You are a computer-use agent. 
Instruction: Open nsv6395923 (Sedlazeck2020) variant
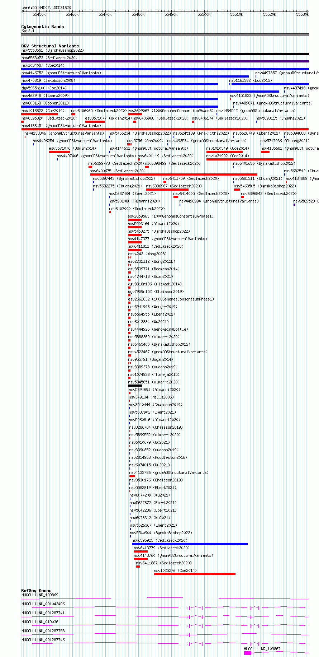click(159, 540)
